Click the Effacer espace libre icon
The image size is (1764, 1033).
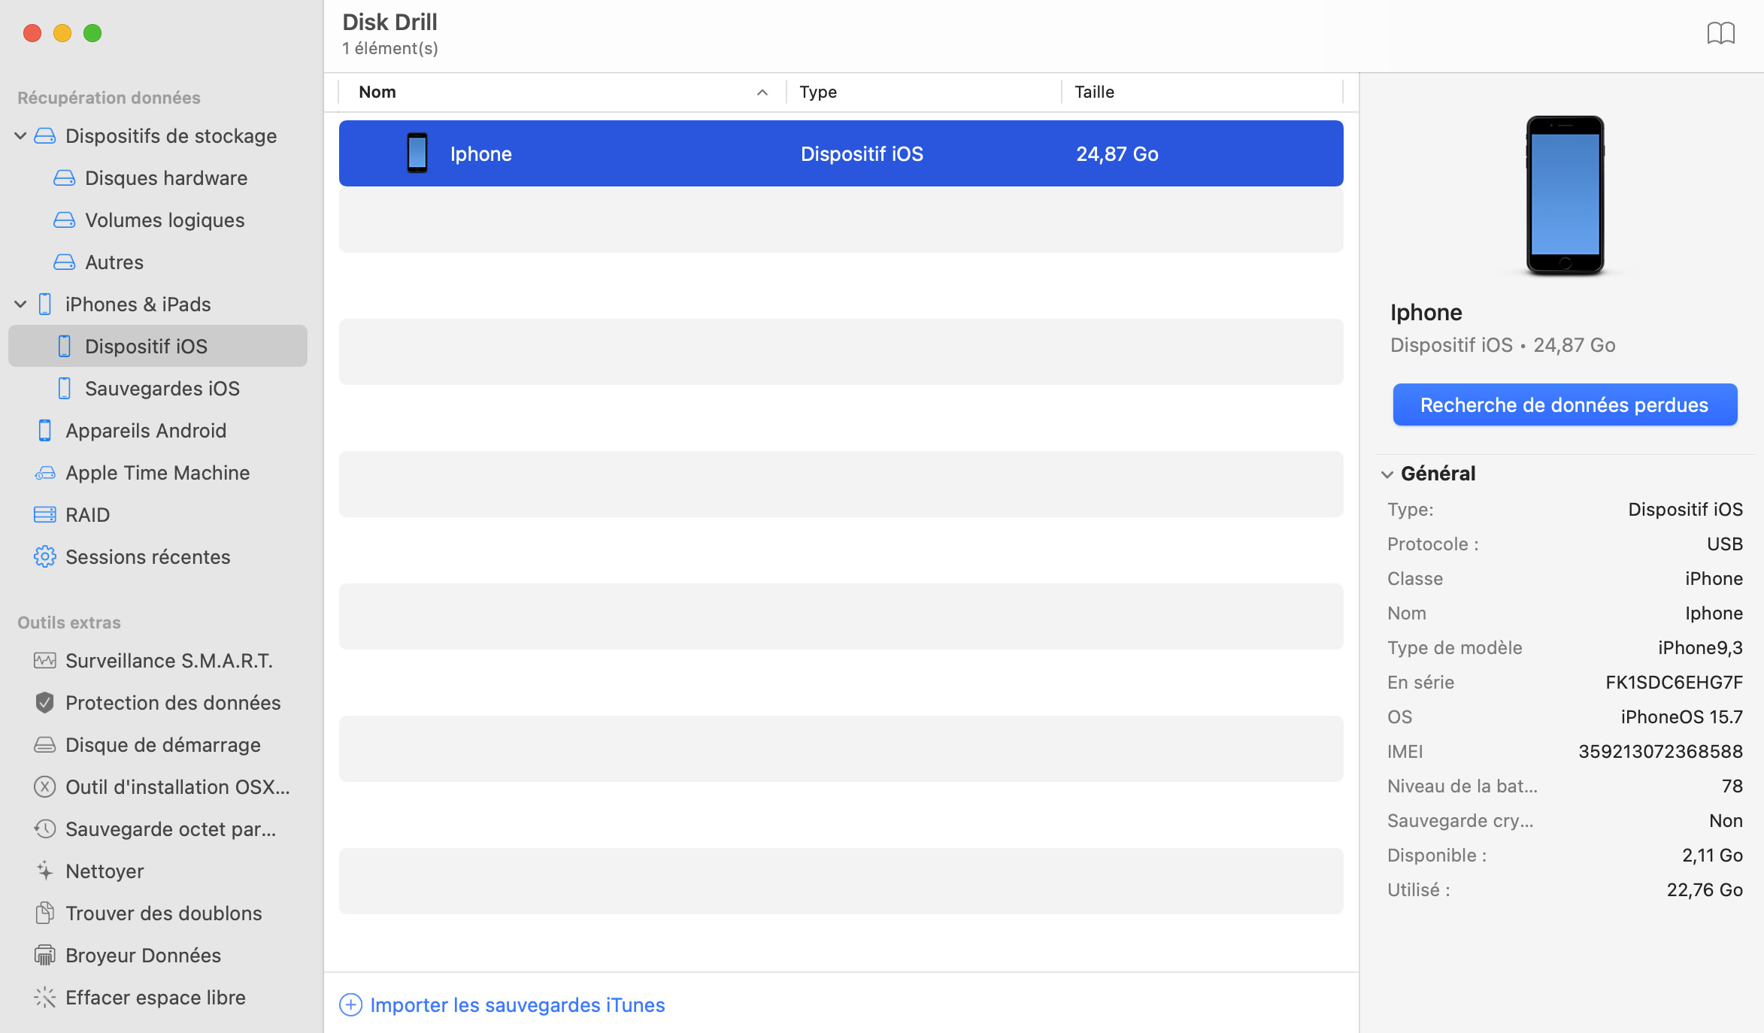(x=45, y=998)
